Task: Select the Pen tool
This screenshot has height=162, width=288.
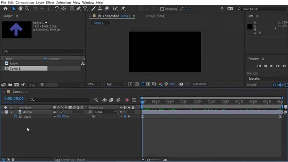Action: pos(78,9)
